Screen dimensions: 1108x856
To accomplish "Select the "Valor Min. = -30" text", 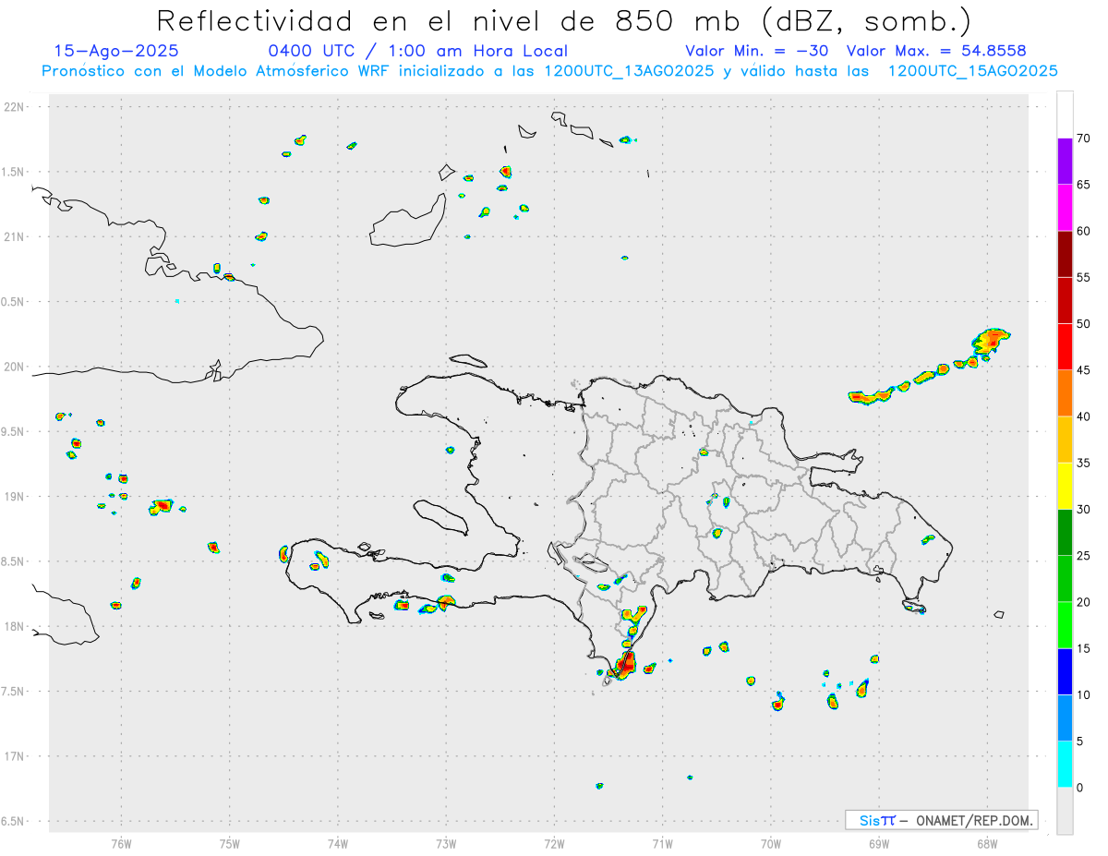I will pos(757,52).
